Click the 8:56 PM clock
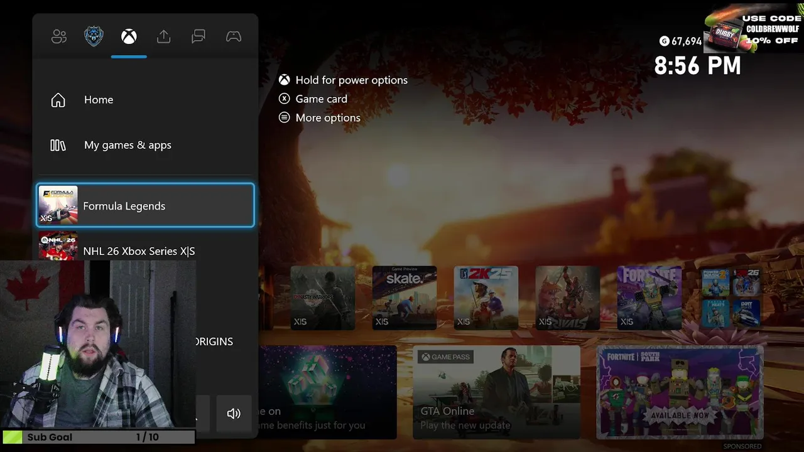804x452 pixels. (697, 65)
